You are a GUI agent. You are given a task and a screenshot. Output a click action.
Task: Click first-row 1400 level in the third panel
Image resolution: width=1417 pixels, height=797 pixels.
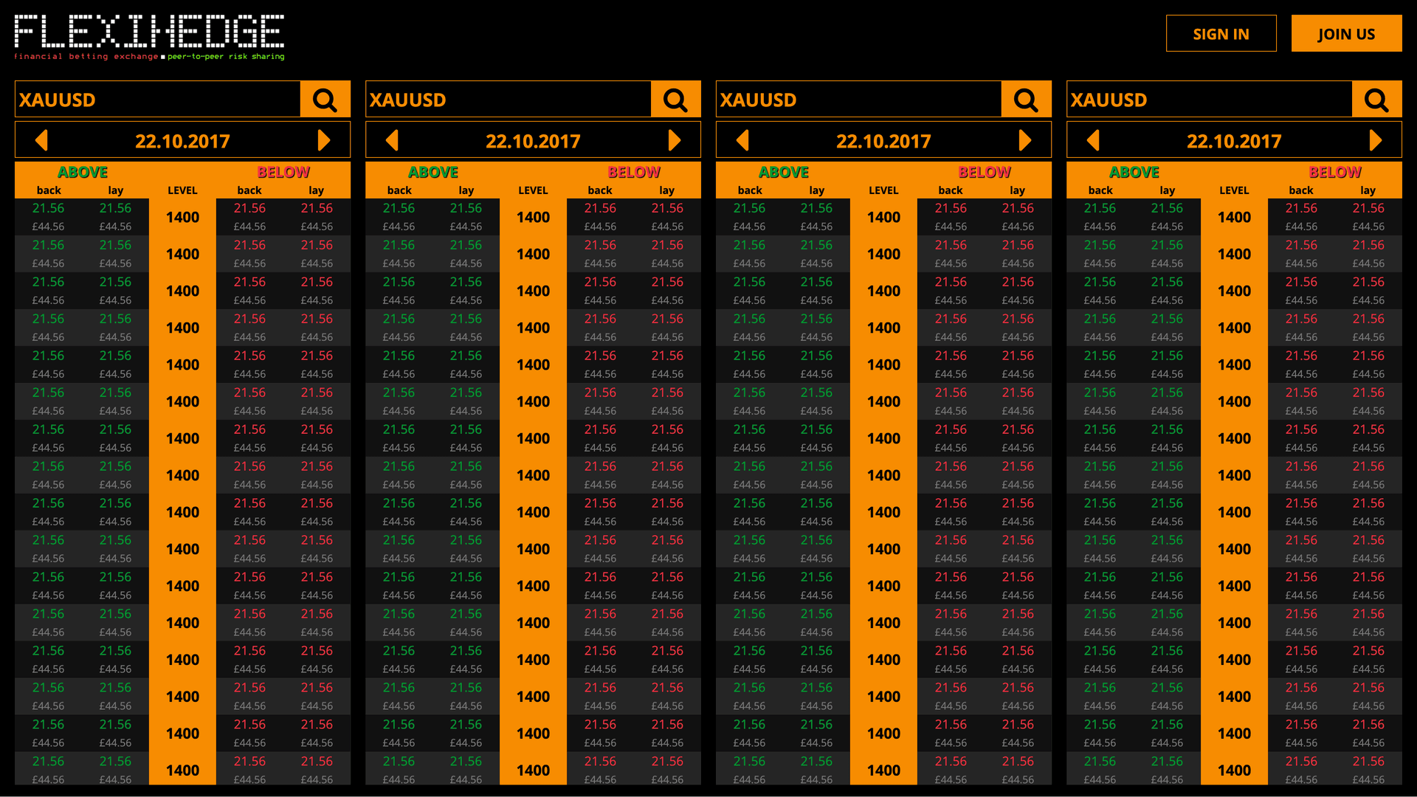[x=883, y=218]
